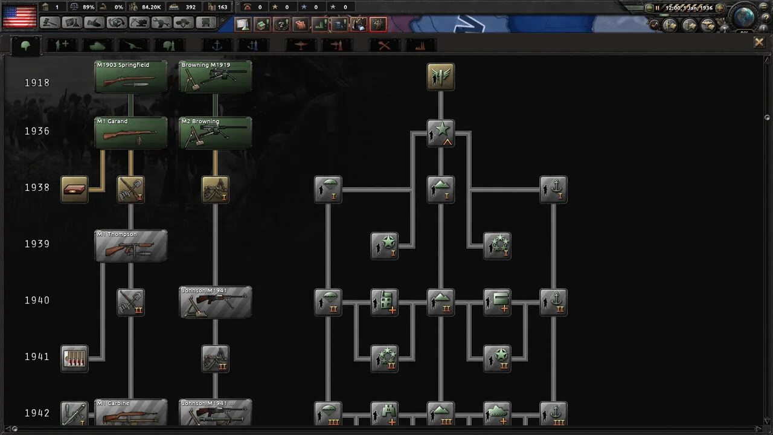Click the Marines I anchor icon
This screenshot has height=435, width=773.
tap(553, 190)
